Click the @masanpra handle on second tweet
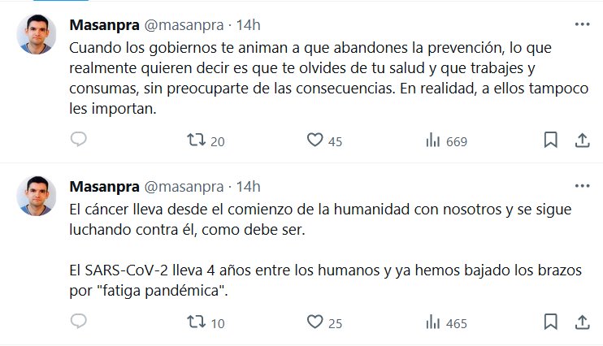 183,186
